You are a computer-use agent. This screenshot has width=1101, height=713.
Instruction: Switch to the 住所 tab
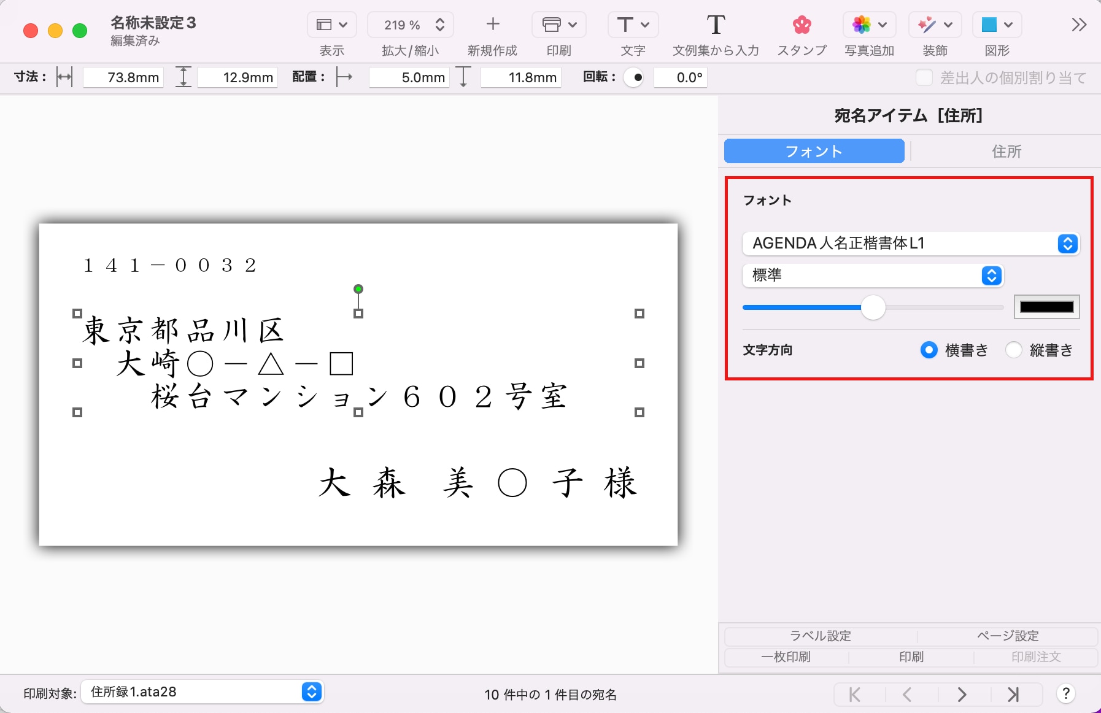1006,151
